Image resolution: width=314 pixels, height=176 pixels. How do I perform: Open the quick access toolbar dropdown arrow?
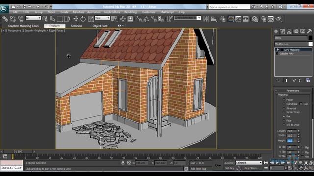click(x=51, y=6)
